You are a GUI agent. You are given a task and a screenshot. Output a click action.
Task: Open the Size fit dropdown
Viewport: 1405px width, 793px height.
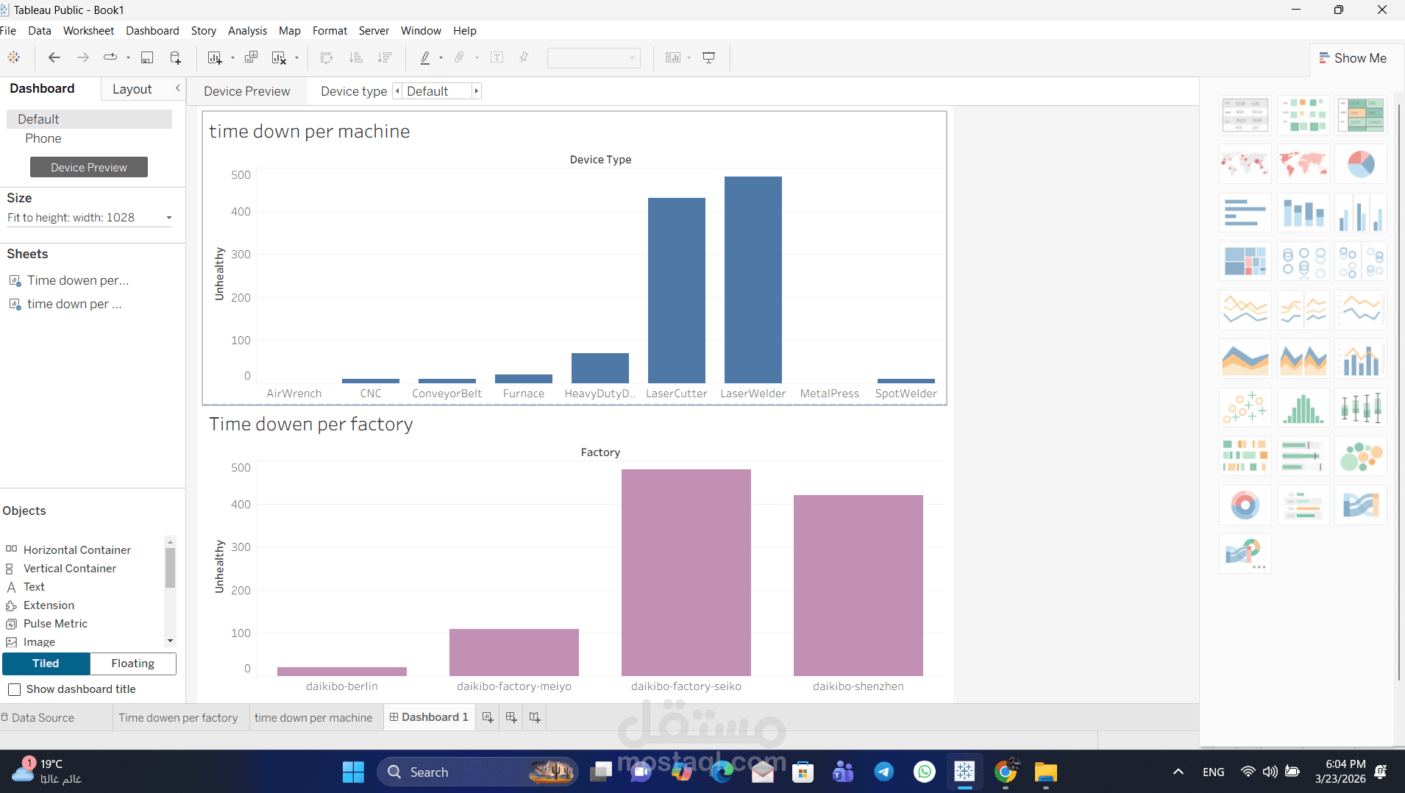click(90, 218)
